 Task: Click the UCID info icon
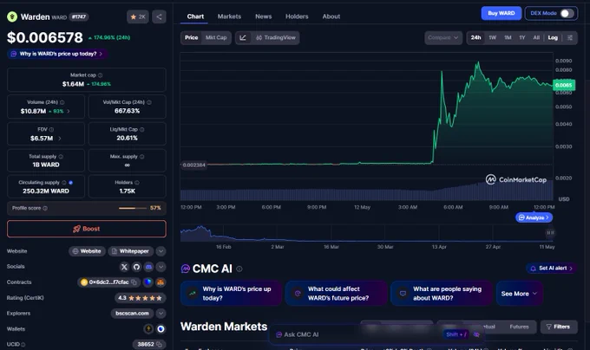(23, 344)
